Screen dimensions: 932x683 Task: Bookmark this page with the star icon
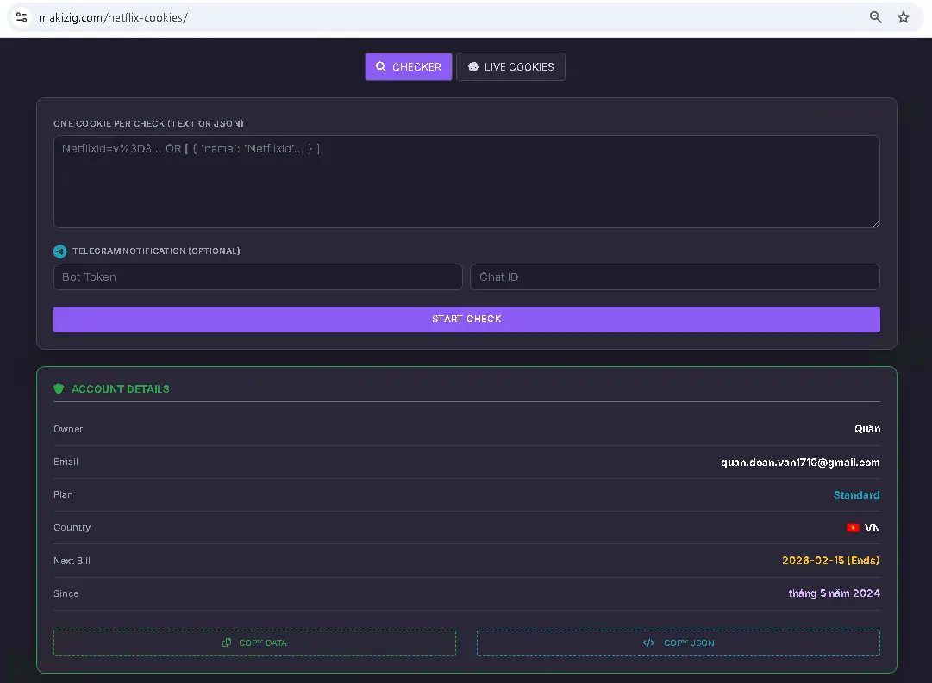tap(904, 17)
